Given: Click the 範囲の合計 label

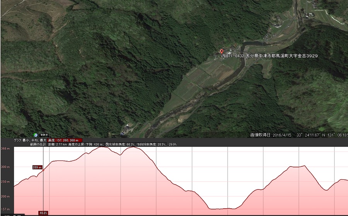Looking at the screenshot, I should click(x=38, y=144).
